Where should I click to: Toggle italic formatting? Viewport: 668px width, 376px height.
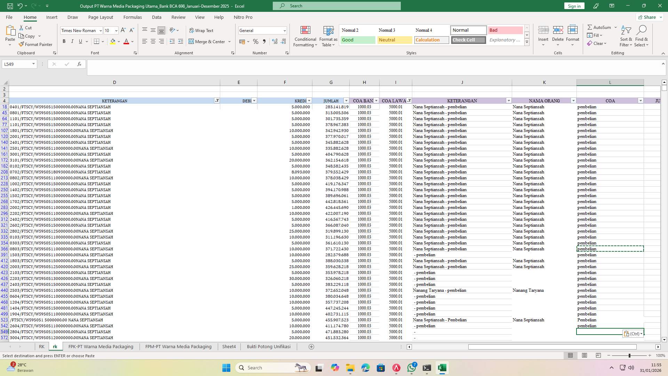pos(72,41)
